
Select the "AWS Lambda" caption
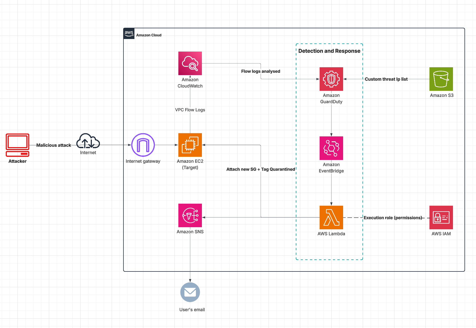tap(331, 234)
